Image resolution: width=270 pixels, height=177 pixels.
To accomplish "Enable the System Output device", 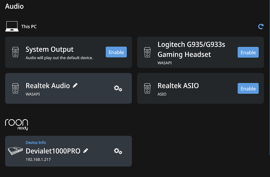I will (116, 52).
